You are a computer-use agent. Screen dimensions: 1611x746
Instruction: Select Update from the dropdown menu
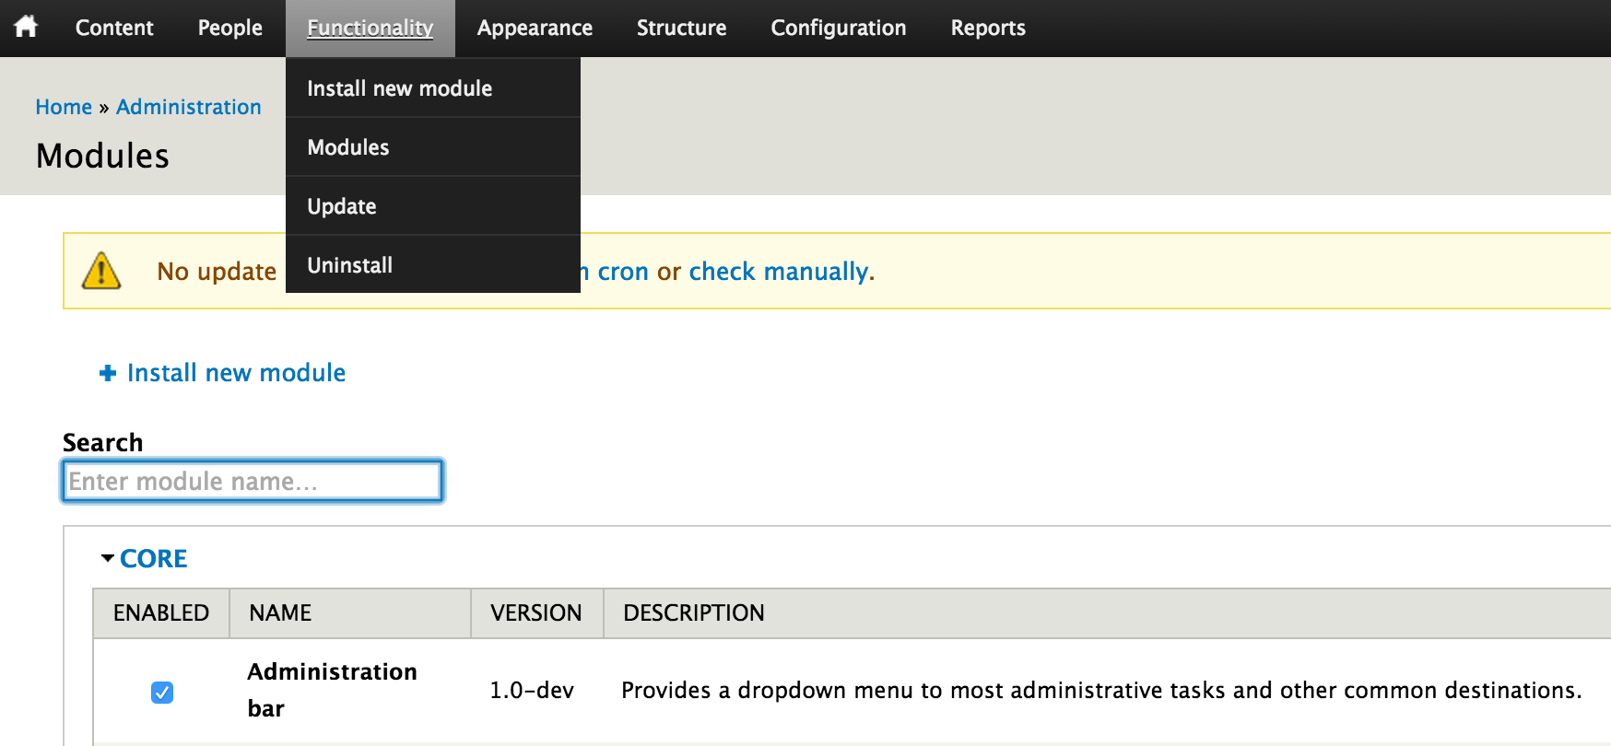[x=342, y=206]
